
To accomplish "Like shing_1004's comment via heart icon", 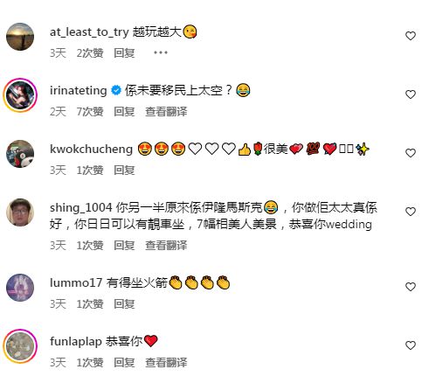I will coord(411,212).
